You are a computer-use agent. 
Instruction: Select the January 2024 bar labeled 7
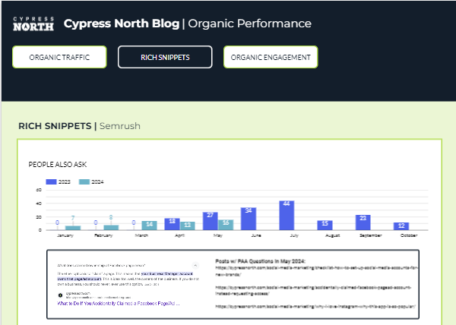[73, 228]
